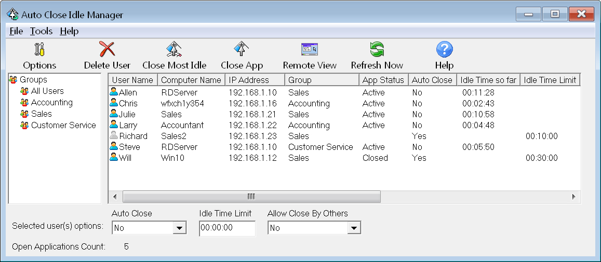Click Larry's computer name Accountant

pyautogui.click(x=182, y=125)
